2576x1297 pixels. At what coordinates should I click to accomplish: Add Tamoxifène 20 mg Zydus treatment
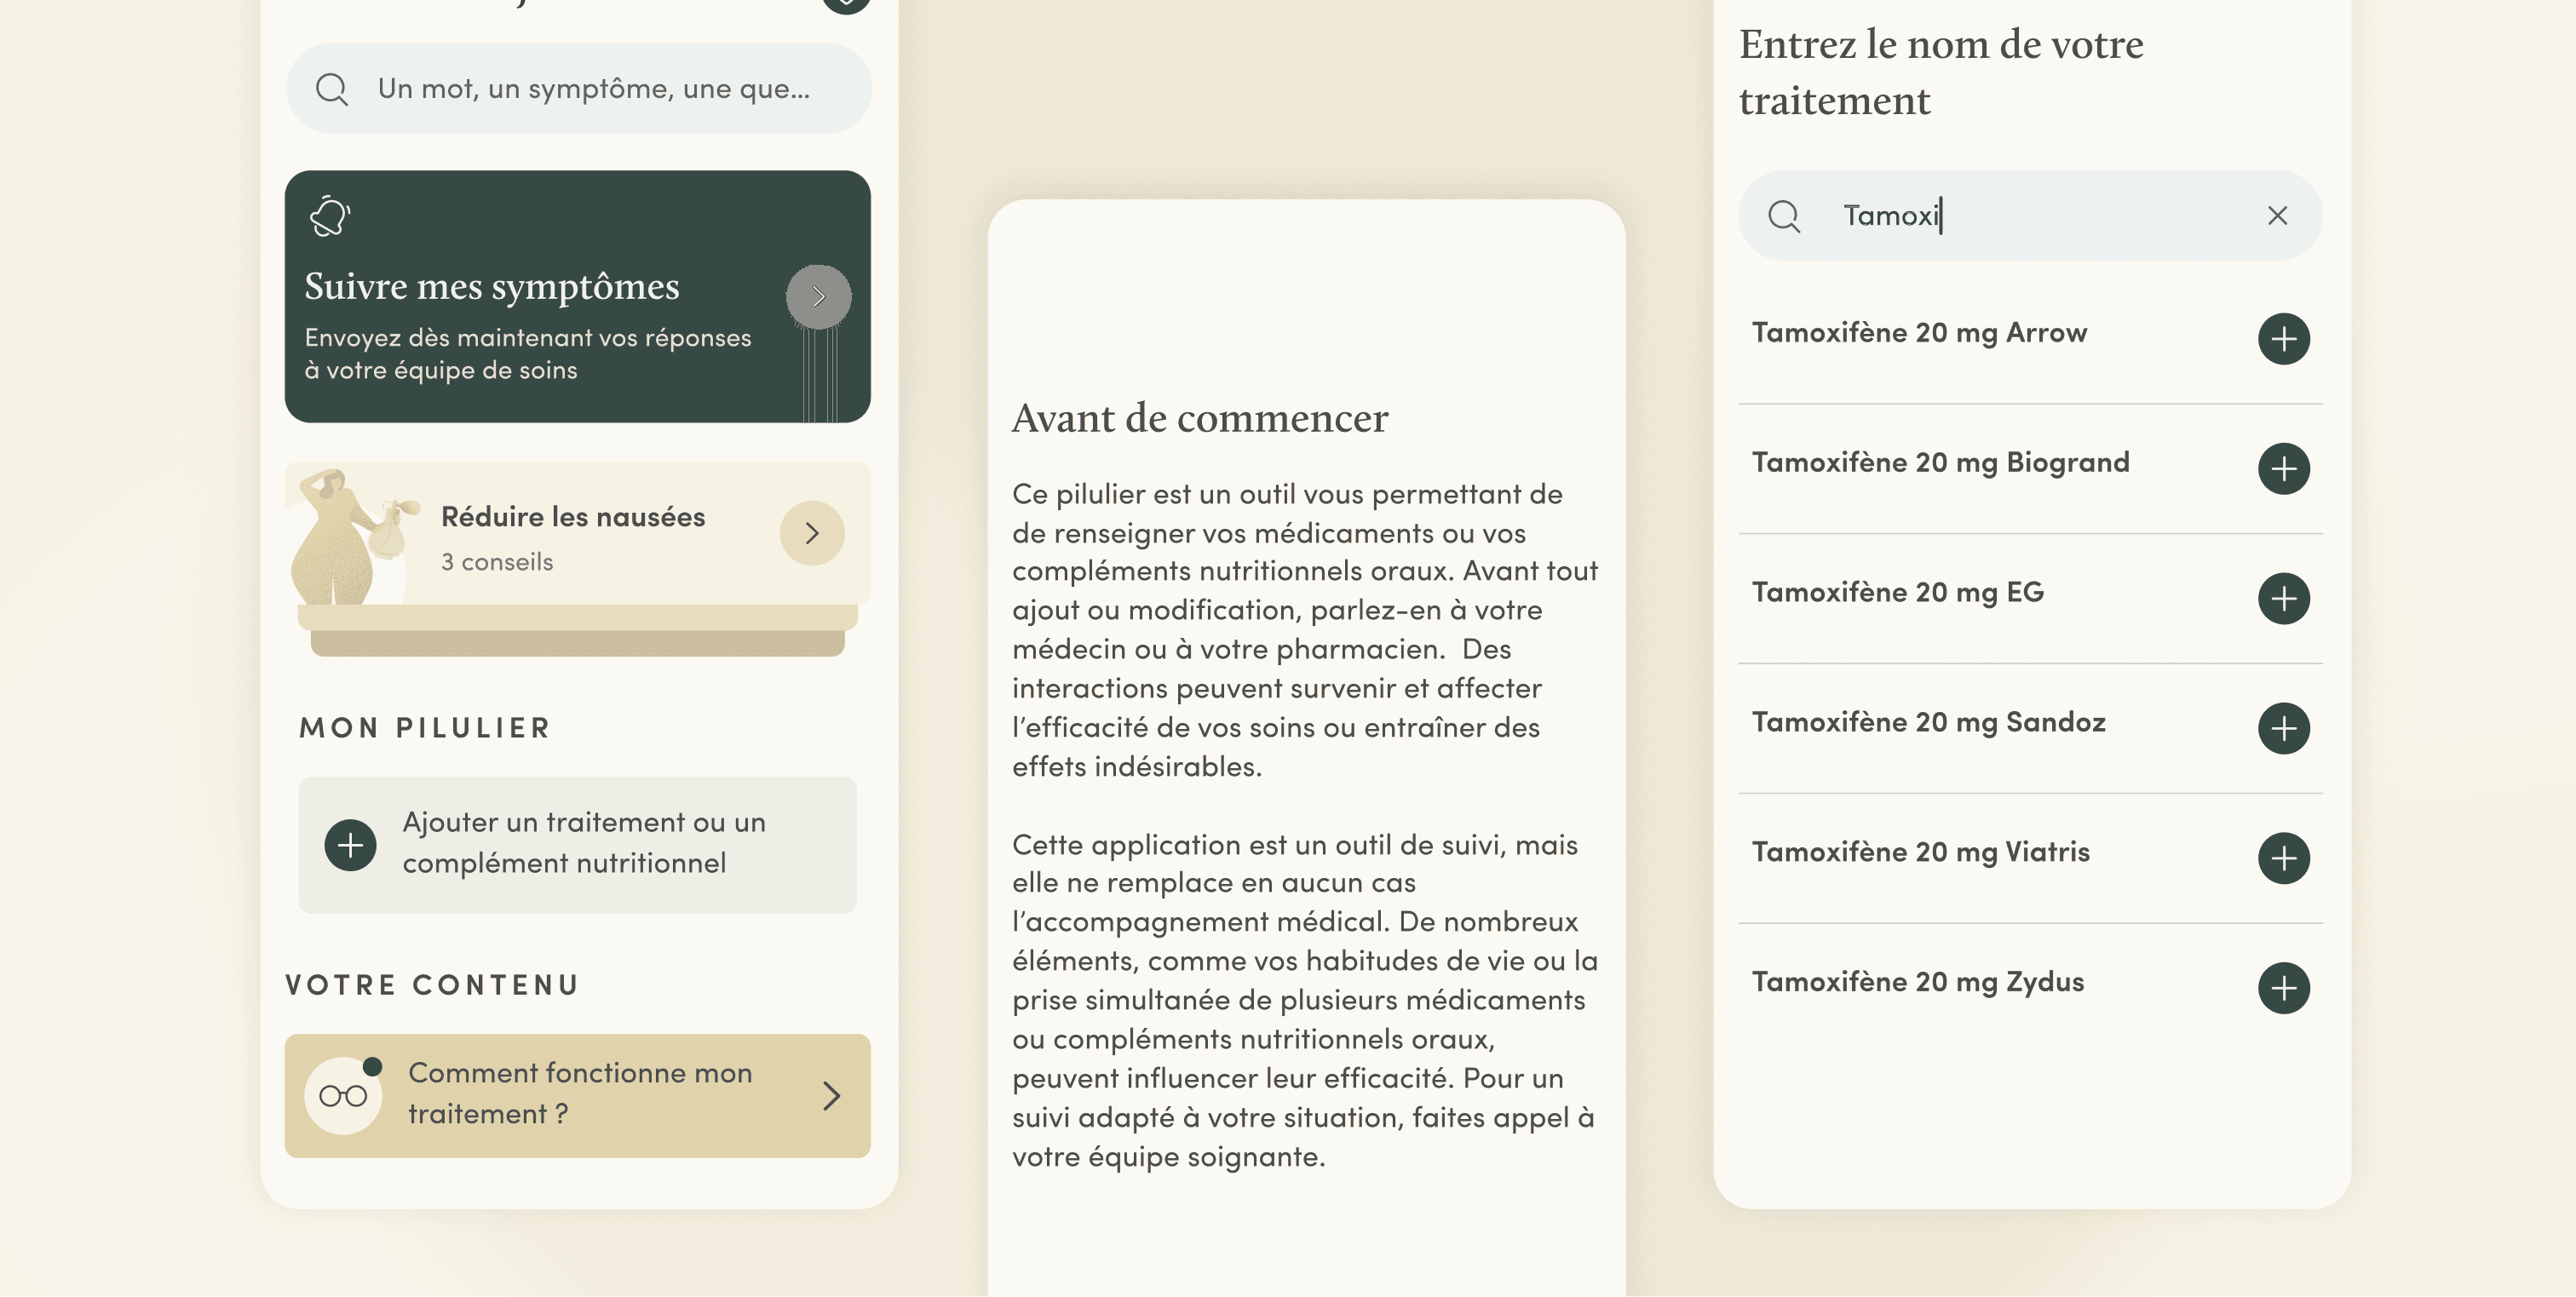point(2283,988)
